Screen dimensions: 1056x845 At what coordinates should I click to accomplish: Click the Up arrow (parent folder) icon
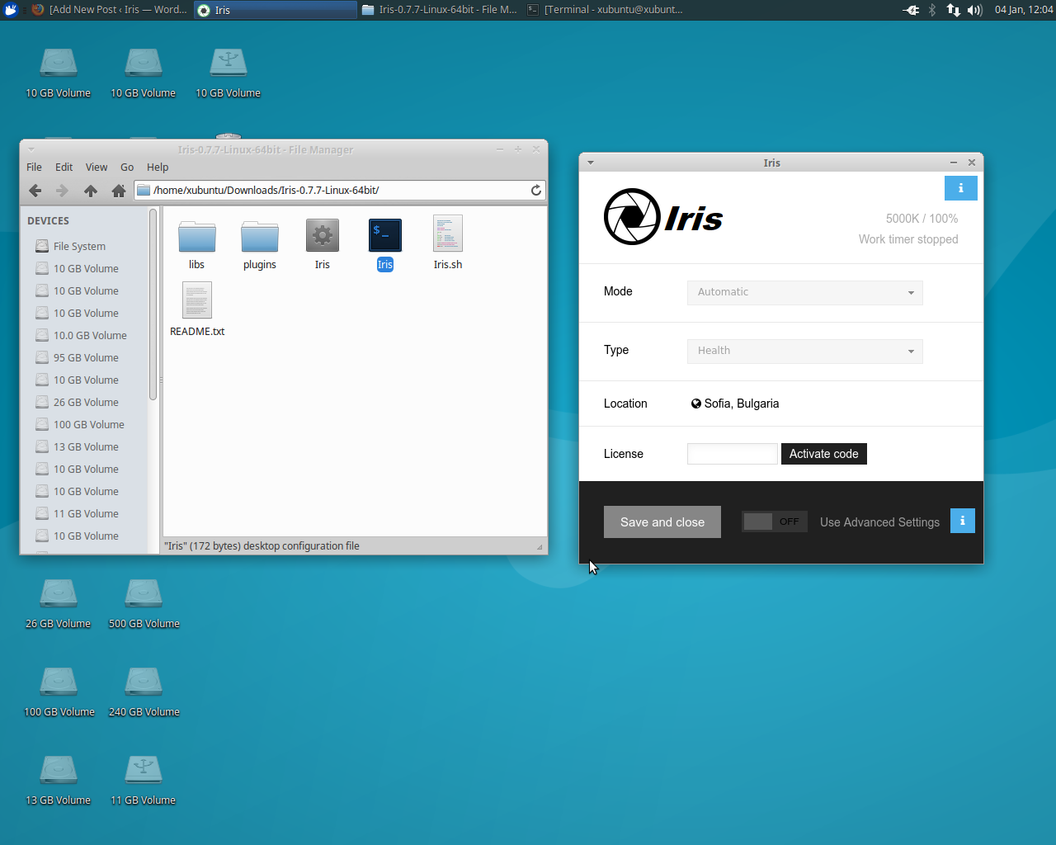[91, 191]
